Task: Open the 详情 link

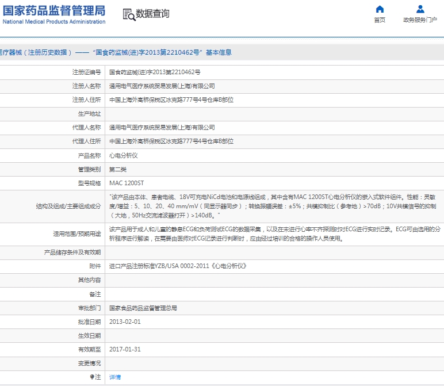Action: tap(115, 377)
